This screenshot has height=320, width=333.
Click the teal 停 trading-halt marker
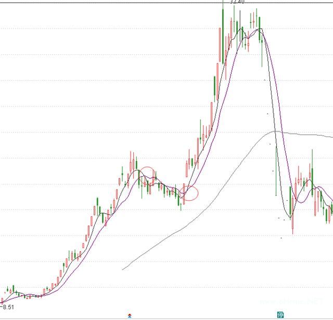pyautogui.click(x=280, y=314)
